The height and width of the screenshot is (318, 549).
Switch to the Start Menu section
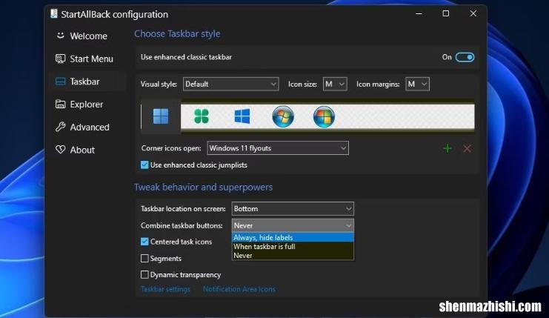(x=91, y=59)
